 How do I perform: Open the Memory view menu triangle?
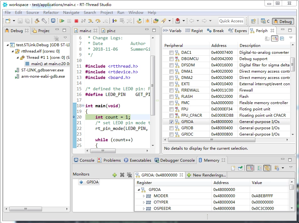pos(291,167)
